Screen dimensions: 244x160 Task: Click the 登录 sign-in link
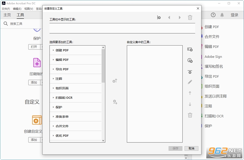click(x=234, y=15)
